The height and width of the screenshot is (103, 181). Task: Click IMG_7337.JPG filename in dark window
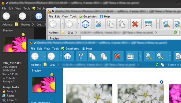[x=12, y=63]
